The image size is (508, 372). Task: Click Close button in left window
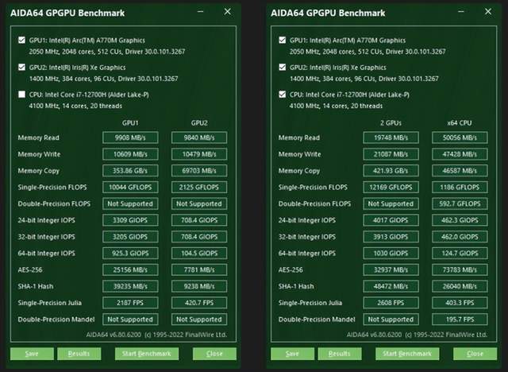214,354
